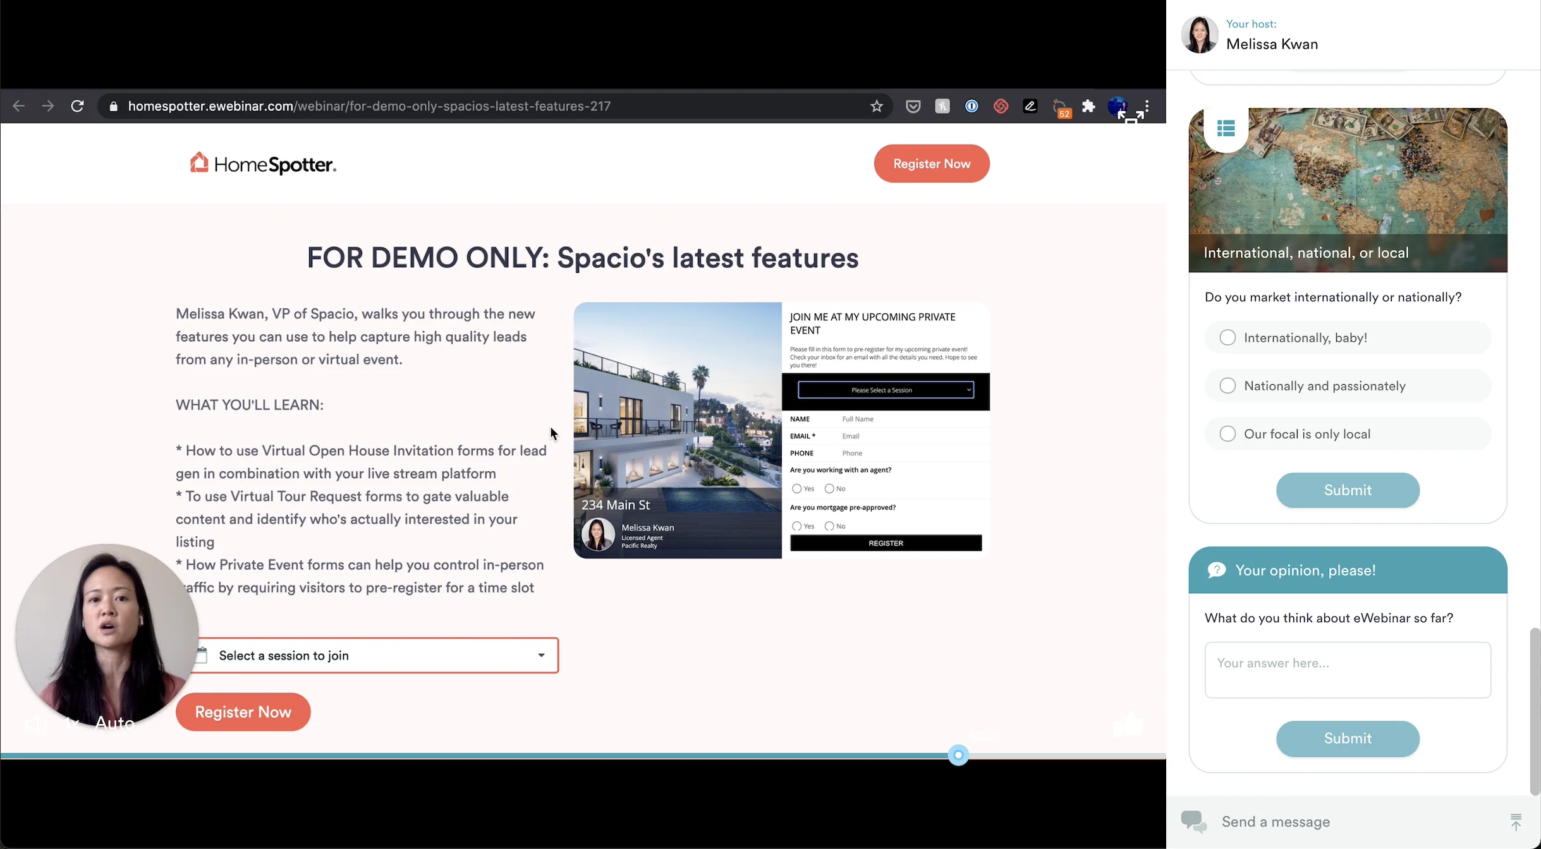The height and width of the screenshot is (849, 1541).
Task: Click the 1Password extension icon
Action: 971,106
